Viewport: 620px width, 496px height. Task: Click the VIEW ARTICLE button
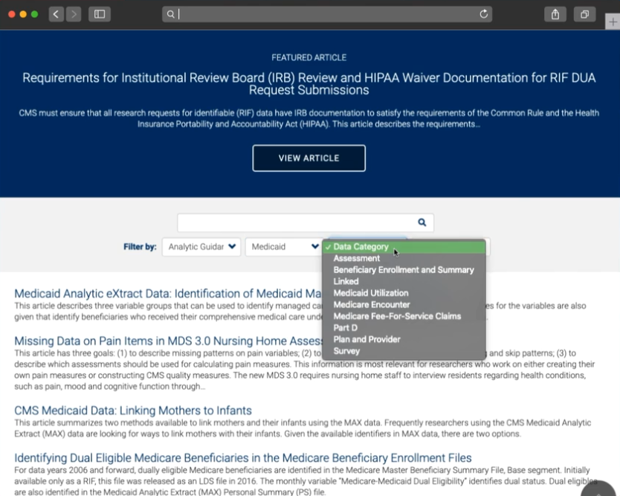309,158
